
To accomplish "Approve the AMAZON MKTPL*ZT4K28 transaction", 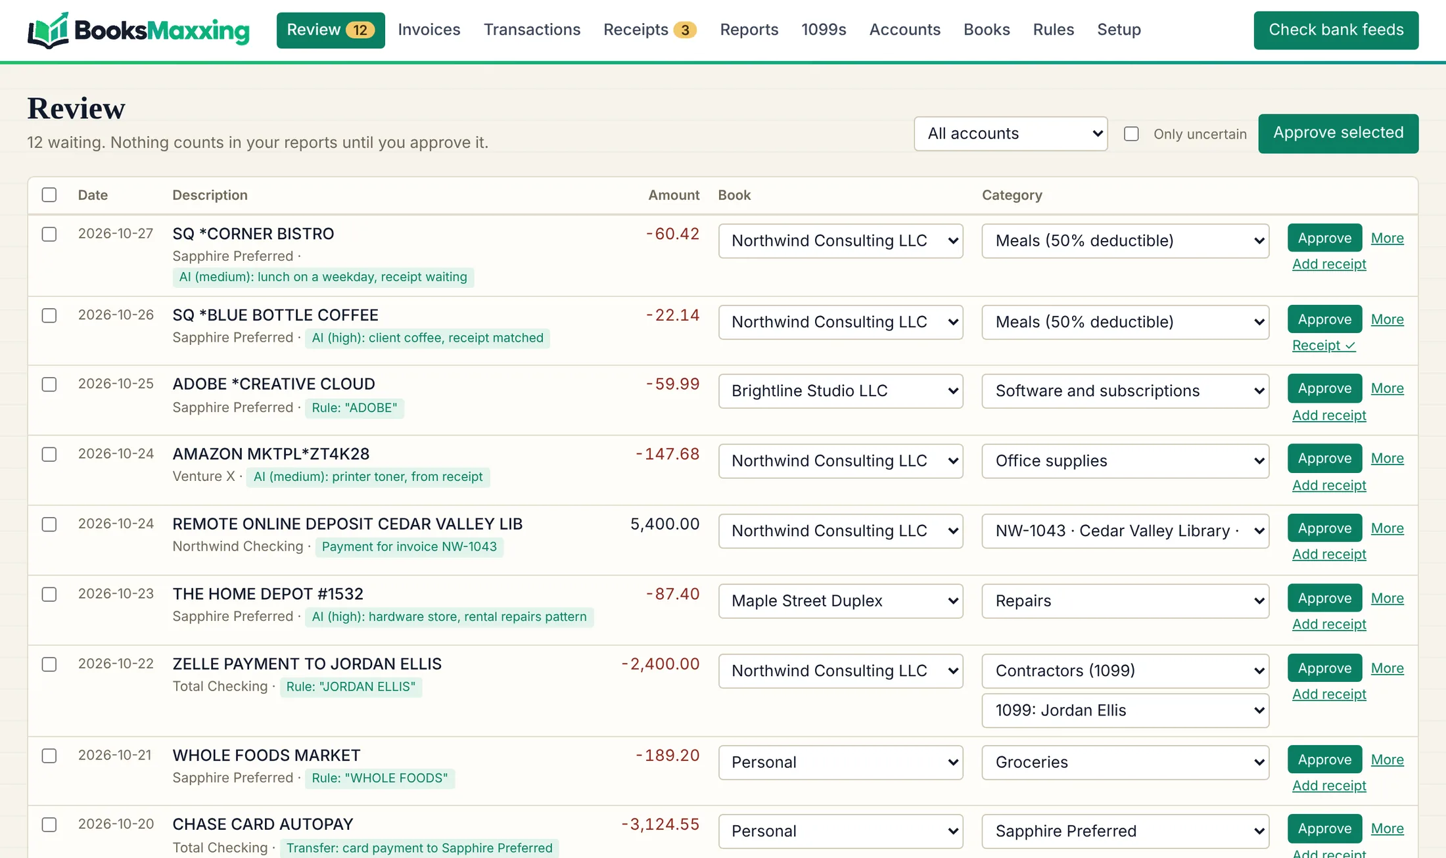I will tap(1324, 459).
